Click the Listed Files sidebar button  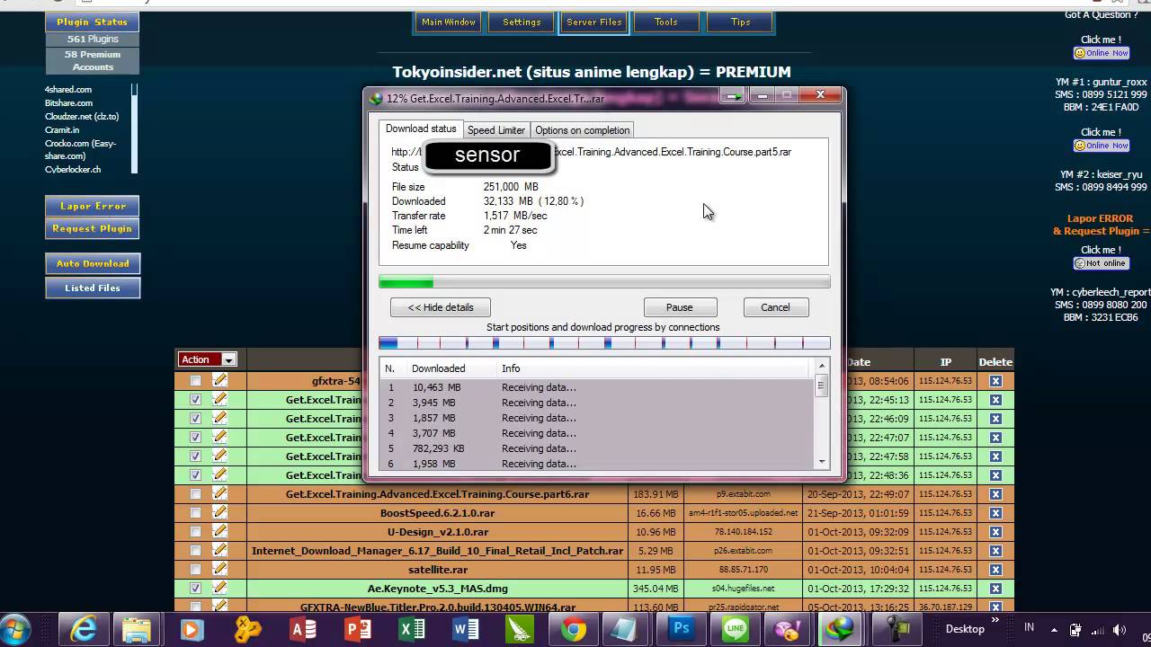point(93,288)
